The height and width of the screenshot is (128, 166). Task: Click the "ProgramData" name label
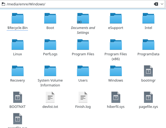[x=148, y=54]
